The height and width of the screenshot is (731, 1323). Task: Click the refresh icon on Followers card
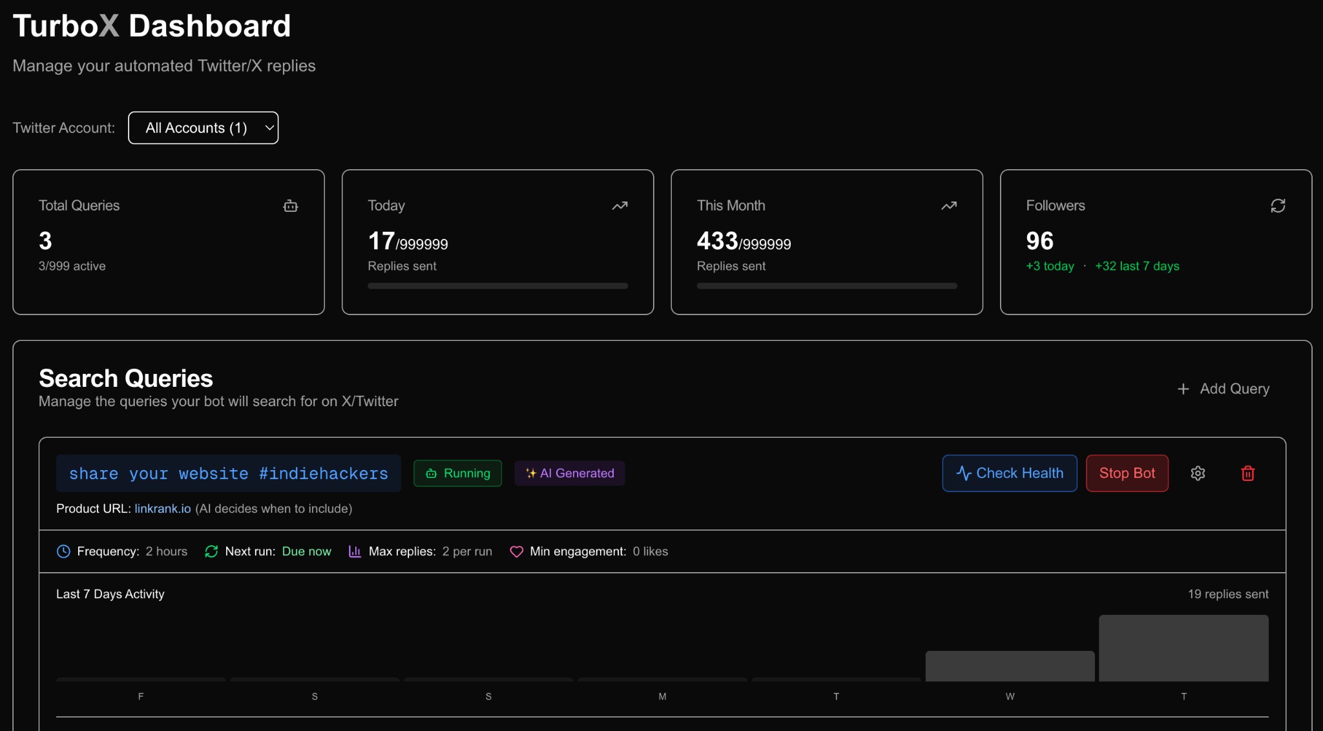click(x=1278, y=205)
